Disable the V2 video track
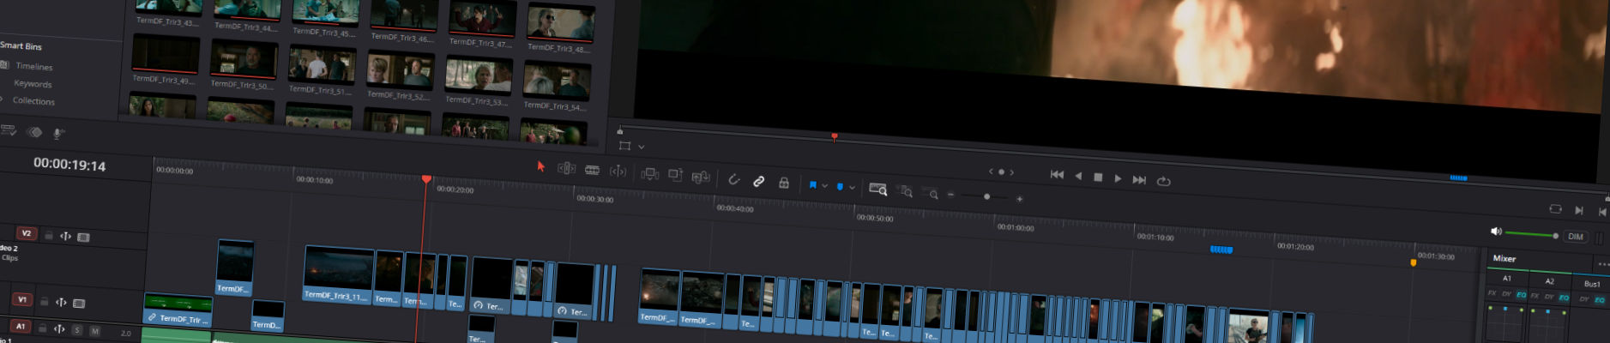Screen dimensions: 1610x343 (83, 237)
